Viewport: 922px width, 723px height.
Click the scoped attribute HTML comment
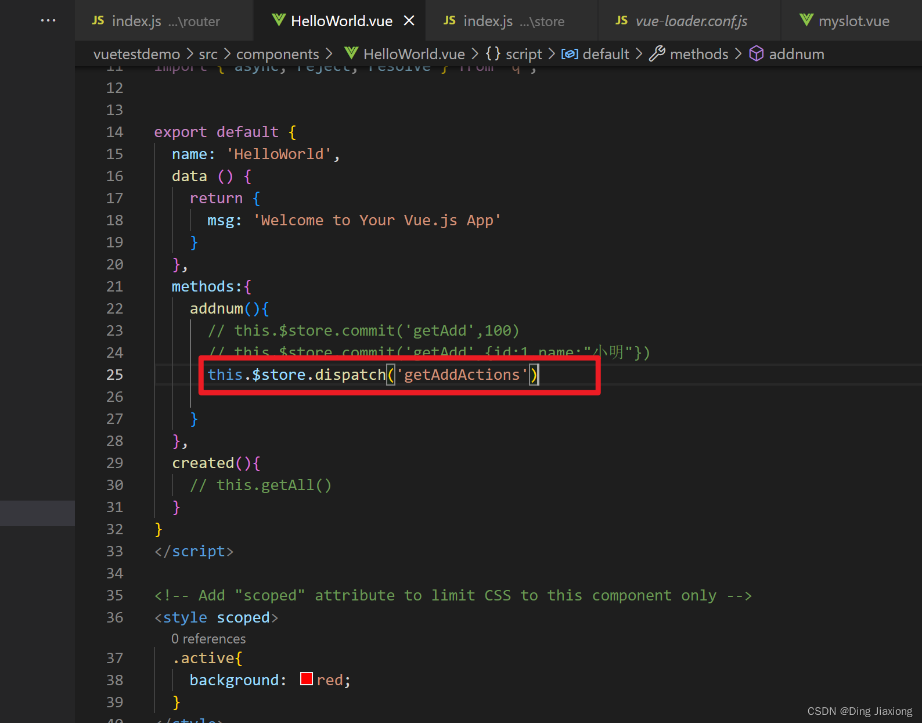point(453,595)
